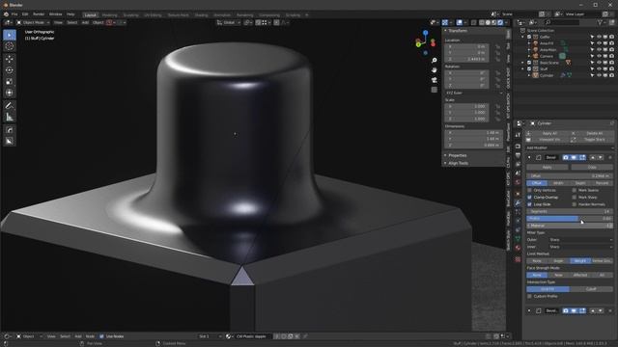
Task: Open the XYZ Euler rotation mode dropdown
Action: tap(474, 93)
